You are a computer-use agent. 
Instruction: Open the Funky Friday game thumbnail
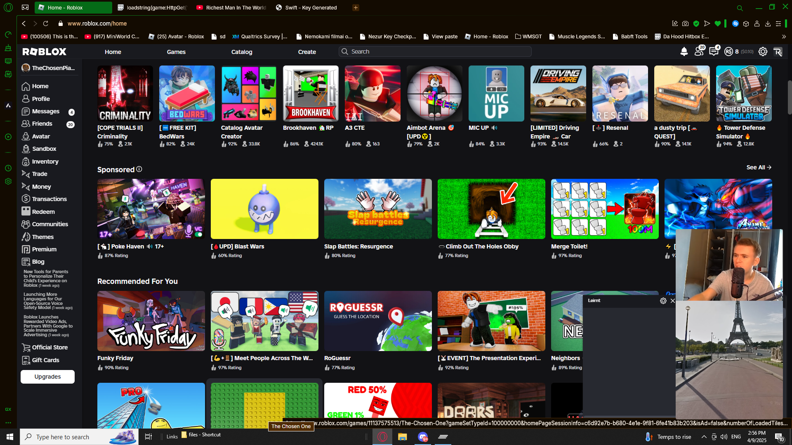[151, 321]
